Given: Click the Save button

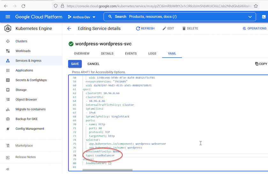Looking at the screenshot, I should click(75, 64).
